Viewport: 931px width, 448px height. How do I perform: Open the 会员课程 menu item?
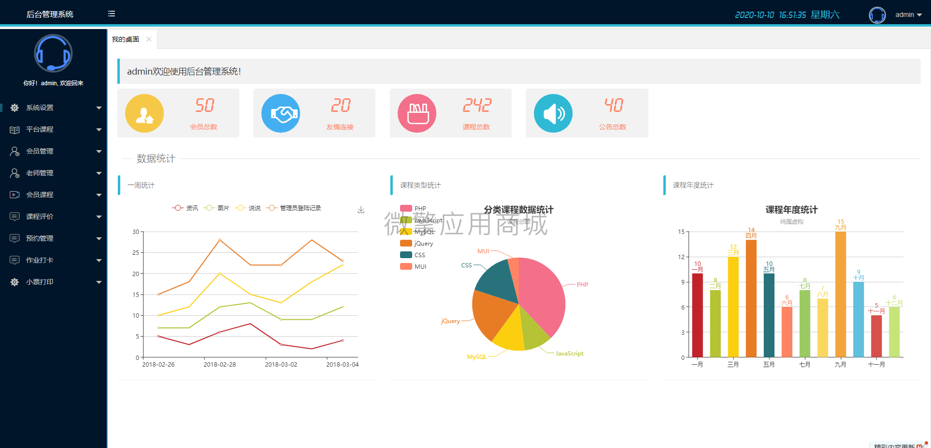tap(53, 195)
